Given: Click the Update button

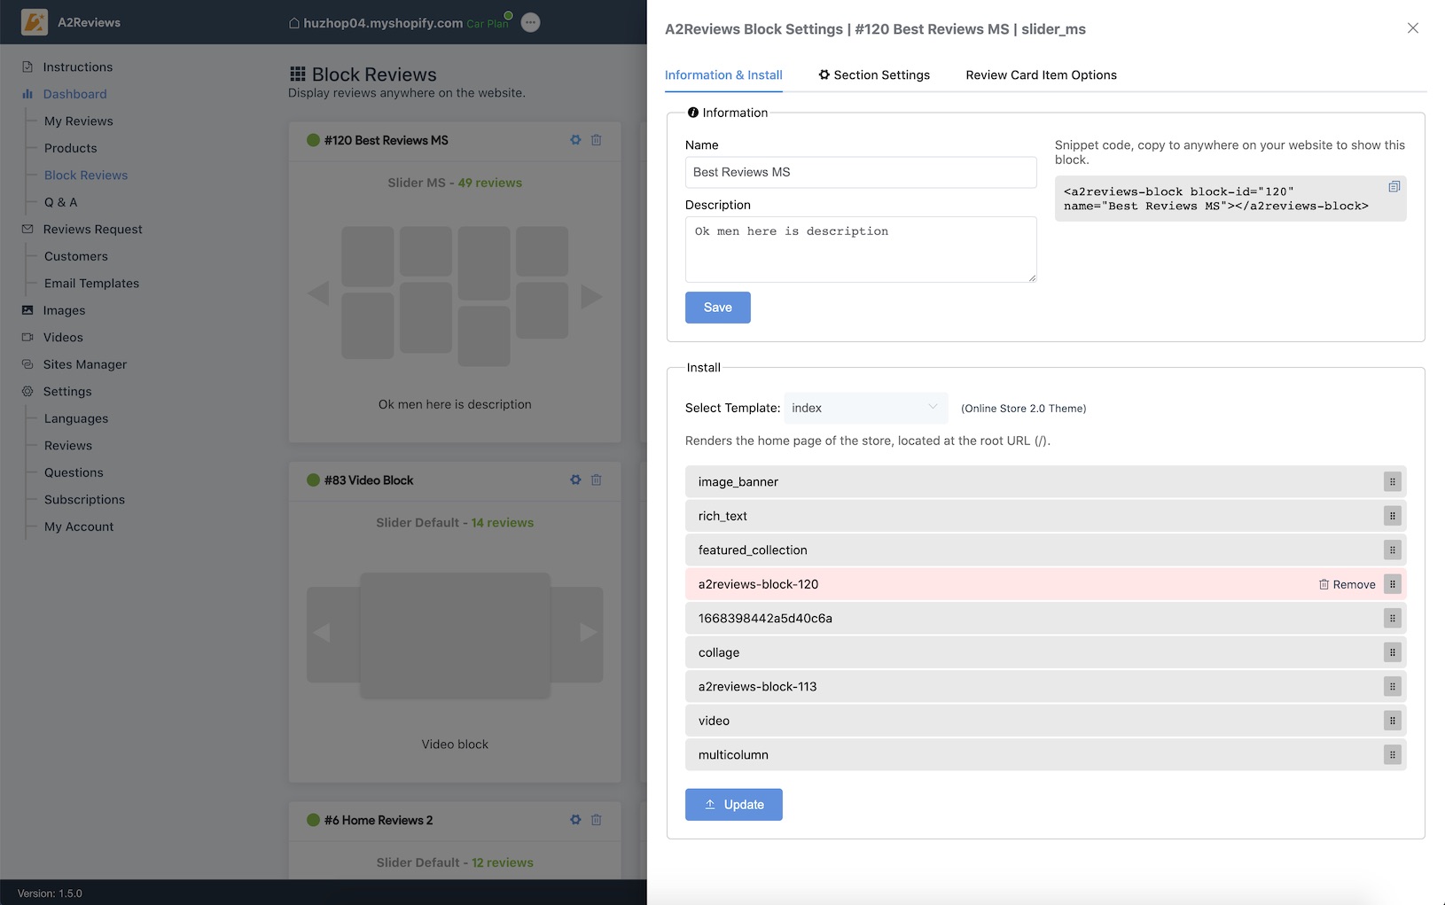Looking at the screenshot, I should pyautogui.click(x=733, y=805).
